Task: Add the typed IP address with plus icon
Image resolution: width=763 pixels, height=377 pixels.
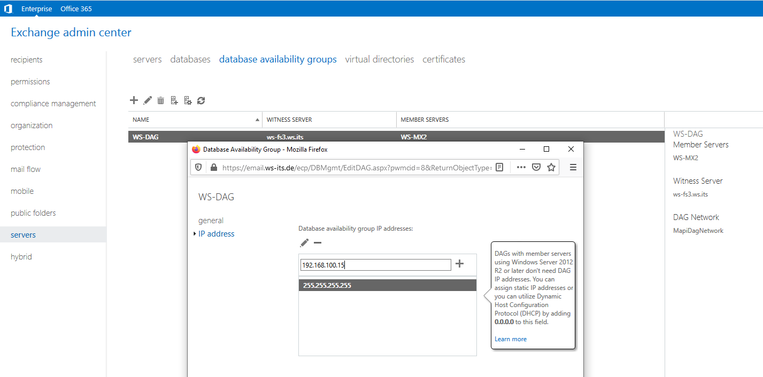Action: click(459, 264)
